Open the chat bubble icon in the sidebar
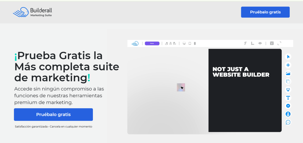303x143 pixels. [x=288, y=122]
